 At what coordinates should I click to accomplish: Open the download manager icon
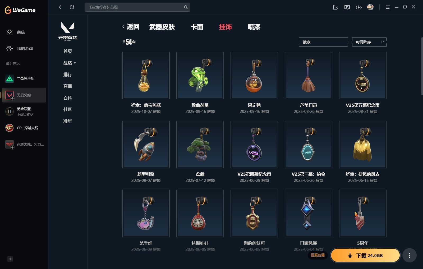tap(358, 7)
